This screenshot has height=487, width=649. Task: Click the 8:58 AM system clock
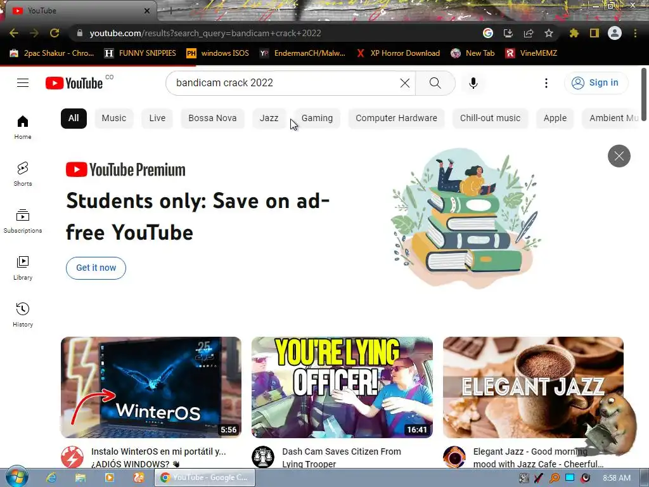point(617,478)
